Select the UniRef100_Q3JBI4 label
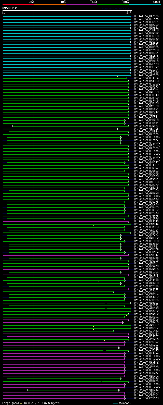This screenshot has width=163, height=405. pyautogui.click(x=146, y=78)
